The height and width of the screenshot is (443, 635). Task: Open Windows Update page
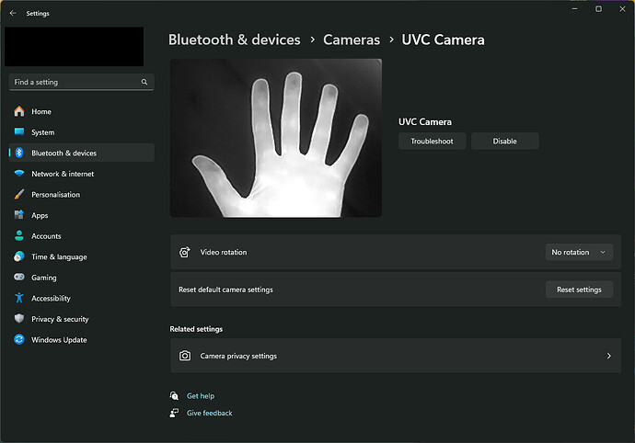(x=81, y=339)
